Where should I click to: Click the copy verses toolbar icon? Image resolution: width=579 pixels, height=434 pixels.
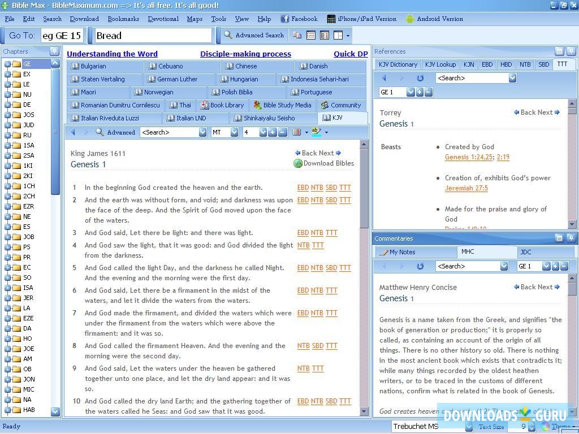tap(297, 35)
